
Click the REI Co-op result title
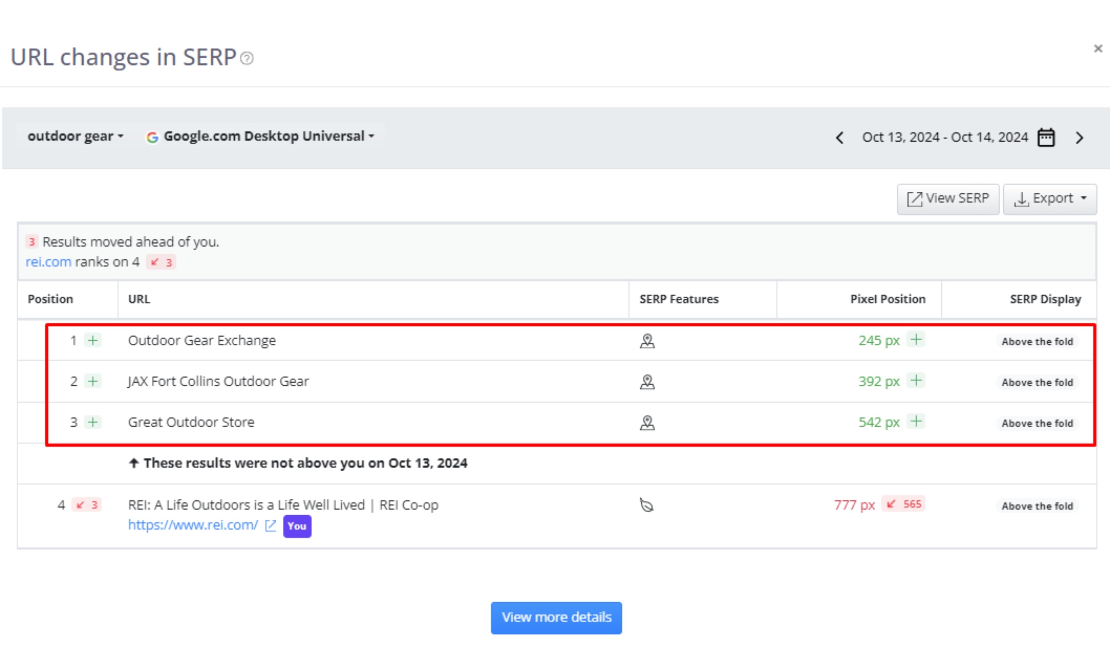click(x=283, y=505)
